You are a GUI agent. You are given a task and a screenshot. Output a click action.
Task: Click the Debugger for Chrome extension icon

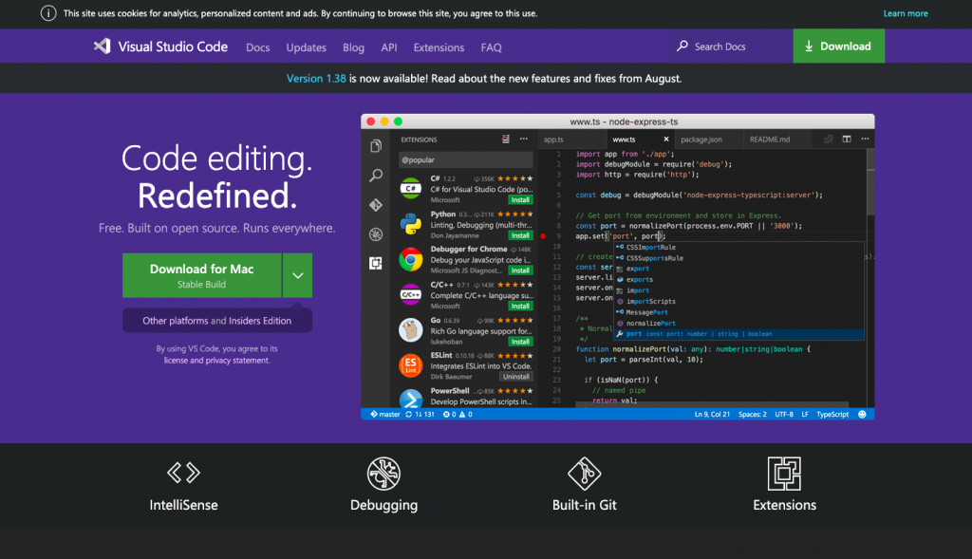pos(410,259)
